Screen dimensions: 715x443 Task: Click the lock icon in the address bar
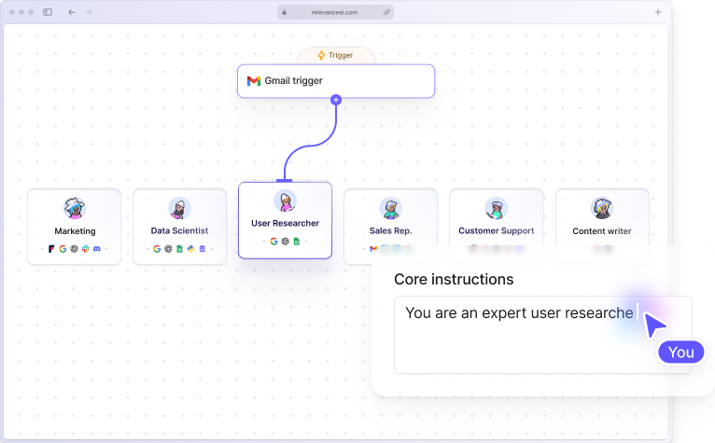284,12
